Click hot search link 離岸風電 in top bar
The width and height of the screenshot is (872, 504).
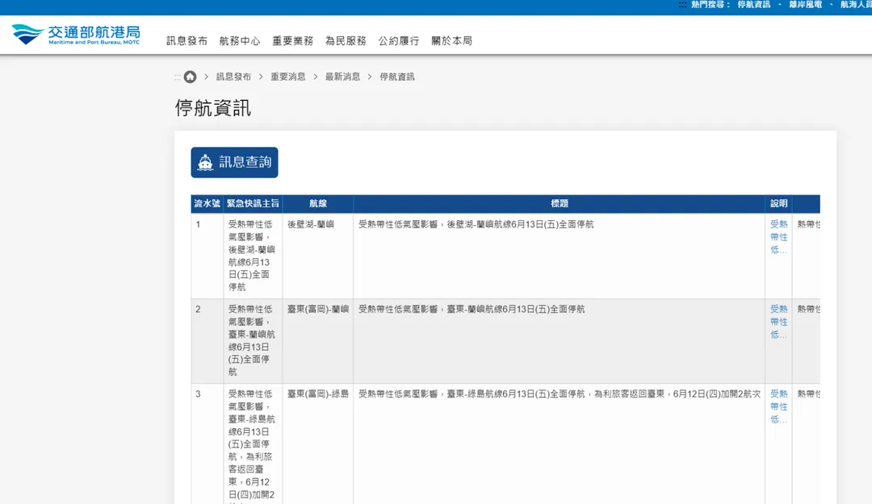805,5
